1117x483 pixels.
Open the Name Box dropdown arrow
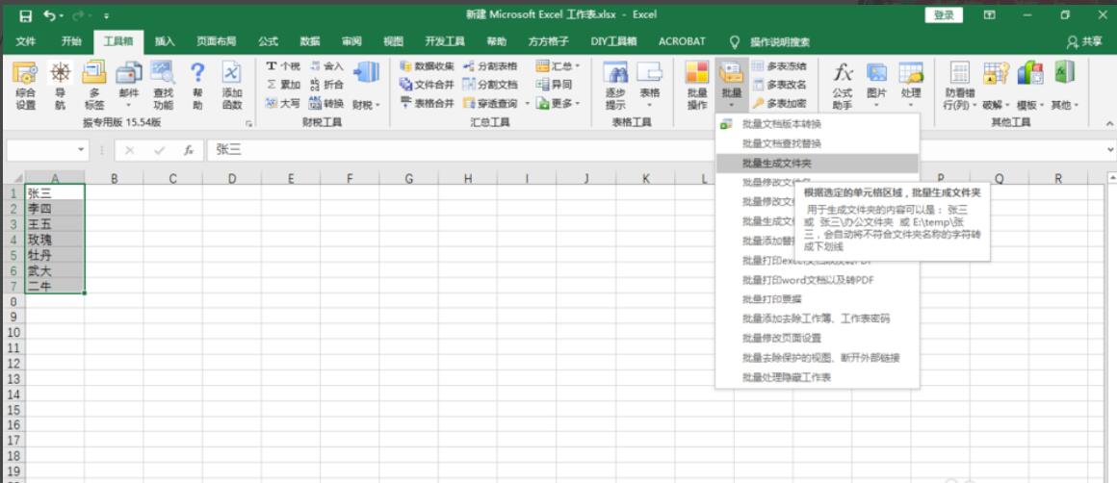pyautogui.click(x=81, y=150)
